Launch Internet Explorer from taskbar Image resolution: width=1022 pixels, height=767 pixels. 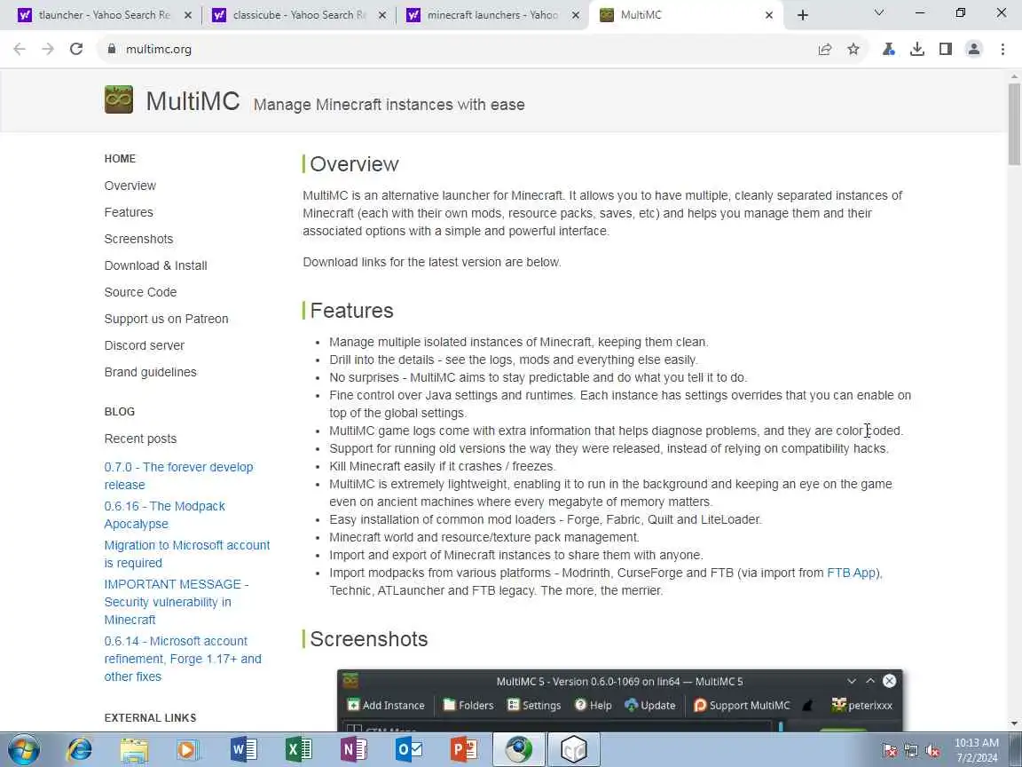tap(79, 750)
